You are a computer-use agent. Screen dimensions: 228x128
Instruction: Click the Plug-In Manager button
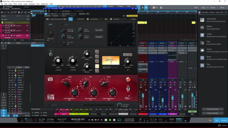213,113
